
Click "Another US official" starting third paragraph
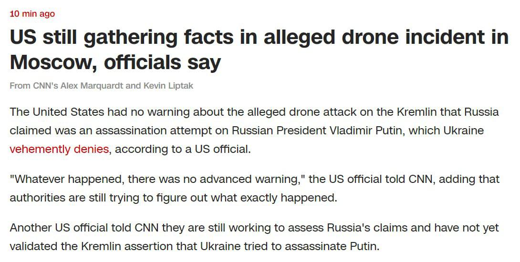(x=52, y=228)
